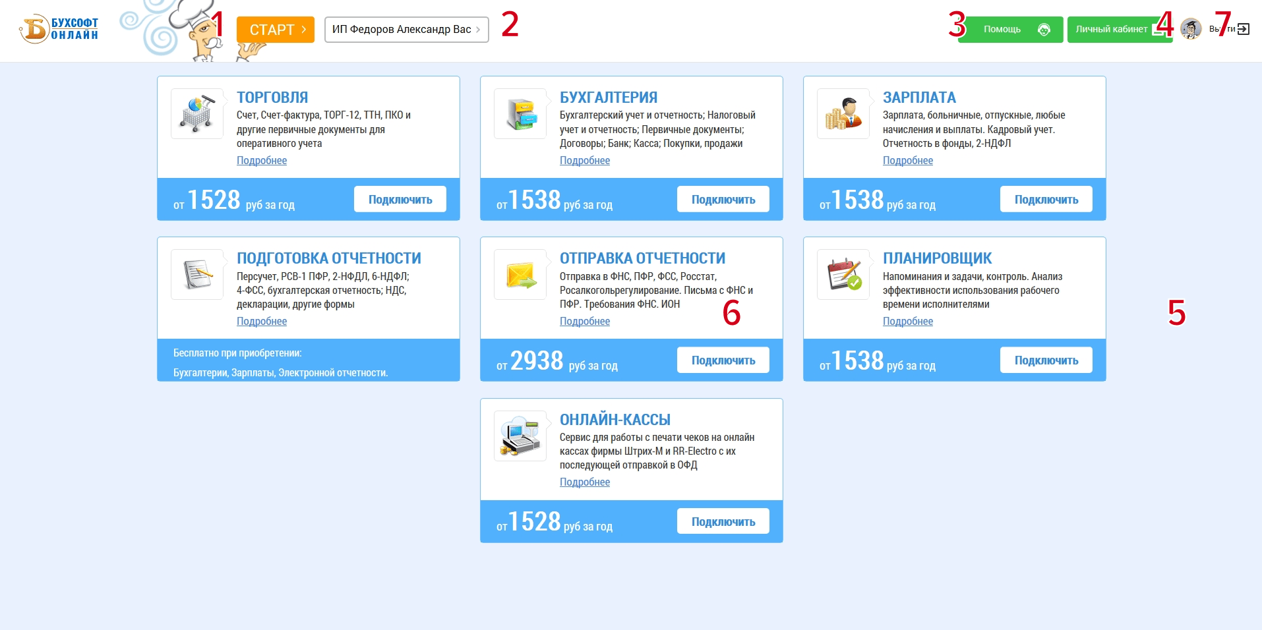Connect the Торговля module with Подключить
Screen dimensions: 1262x630
(x=400, y=199)
